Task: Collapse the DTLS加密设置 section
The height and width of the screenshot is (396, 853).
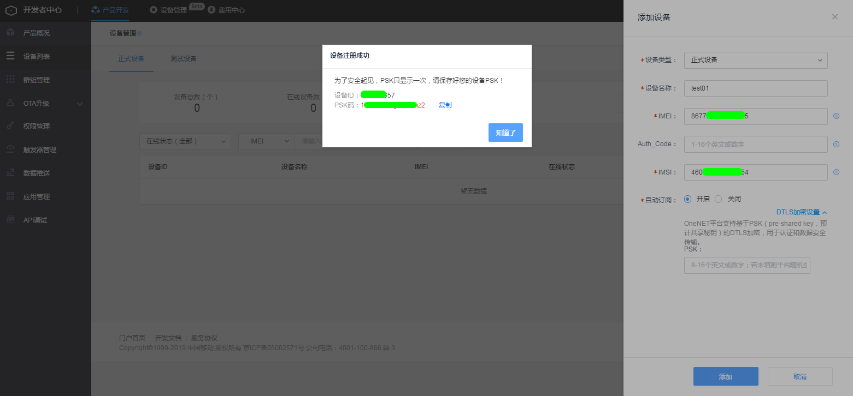Action: pos(800,212)
